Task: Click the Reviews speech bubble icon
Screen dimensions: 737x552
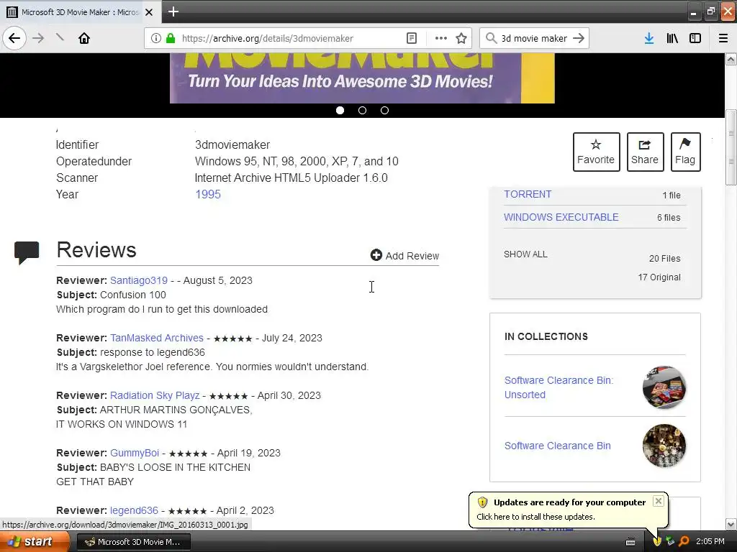Action: tap(27, 252)
